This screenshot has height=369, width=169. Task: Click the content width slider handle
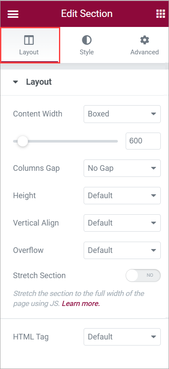[23, 141]
